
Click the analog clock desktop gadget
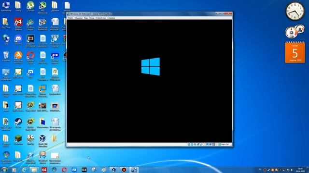click(x=295, y=11)
